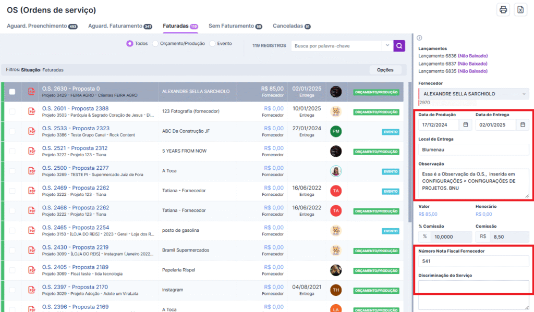
Task: Open calendar for Data de Produção
Action: [x=466, y=125]
